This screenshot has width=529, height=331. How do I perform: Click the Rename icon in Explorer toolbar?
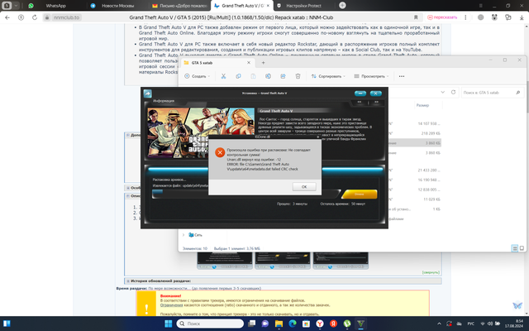(268, 76)
